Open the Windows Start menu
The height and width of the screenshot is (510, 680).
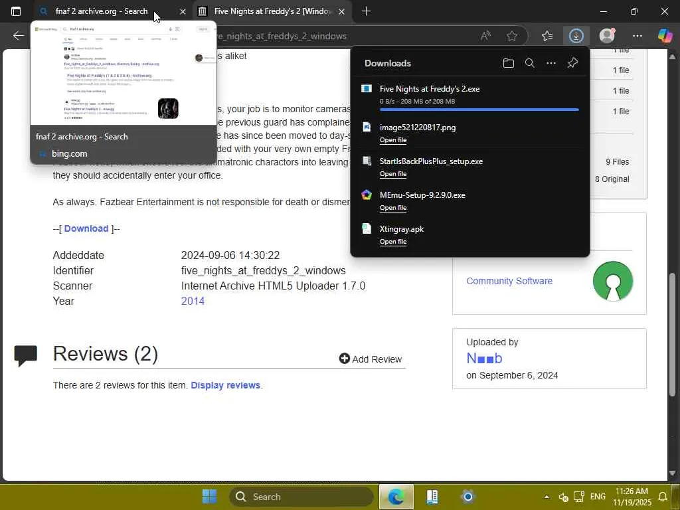(209, 497)
